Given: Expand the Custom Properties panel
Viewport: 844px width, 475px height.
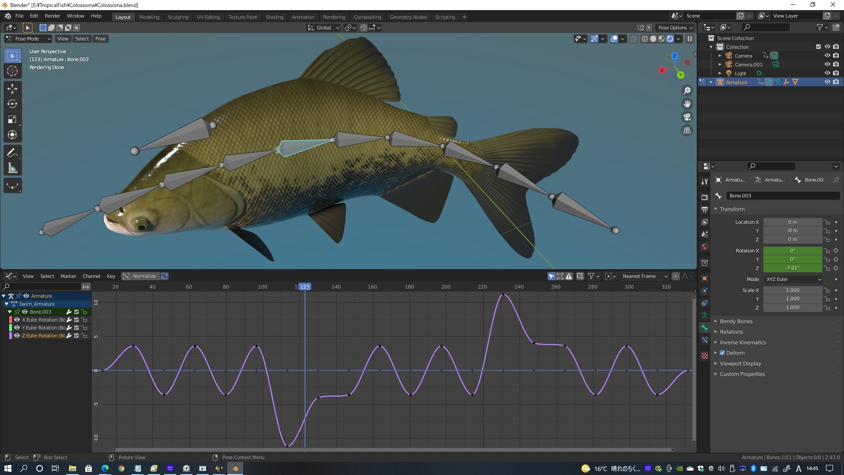Looking at the screenshot, I should [x=742, y=374].
